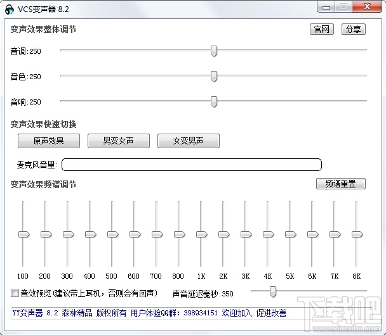Click the 分享 share button

(x=353, y=29)
